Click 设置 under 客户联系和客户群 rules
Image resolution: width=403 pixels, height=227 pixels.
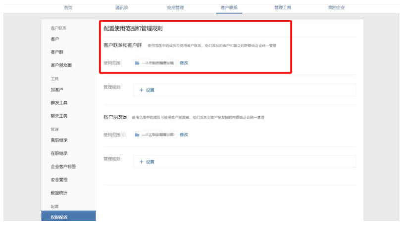pos(150,90)
